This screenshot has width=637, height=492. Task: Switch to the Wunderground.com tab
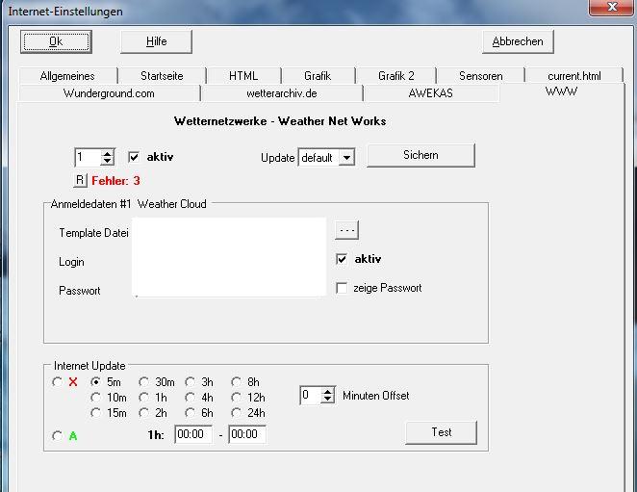pyautogui.click(x=109, y=93)
